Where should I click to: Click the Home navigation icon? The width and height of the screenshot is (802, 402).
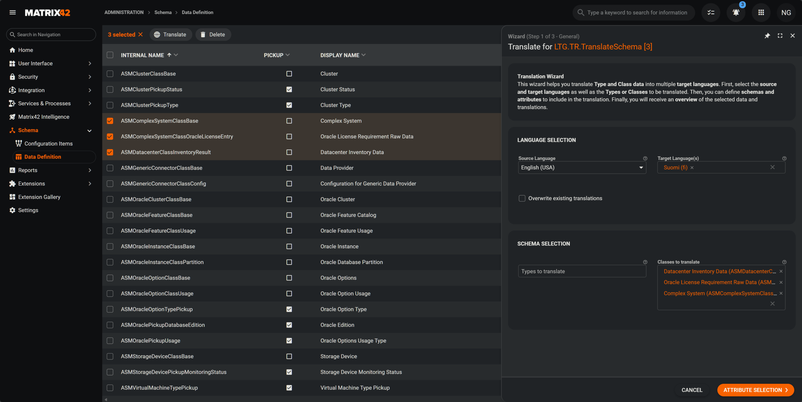coord(13,50)
